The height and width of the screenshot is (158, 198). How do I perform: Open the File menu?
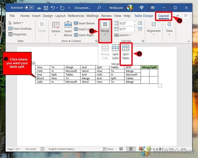pyautogui.click(x=12, y=16)
